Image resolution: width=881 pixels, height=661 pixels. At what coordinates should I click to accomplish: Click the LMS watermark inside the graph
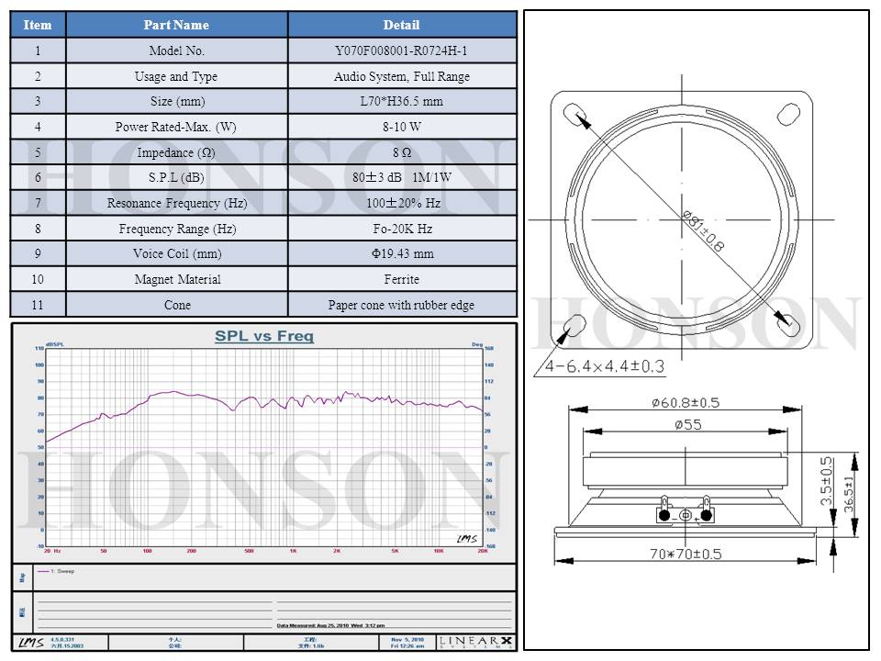(465, 539)
